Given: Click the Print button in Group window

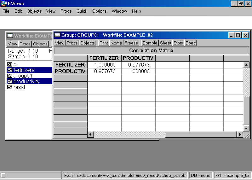Looking at the screenshot, I should [104, 43].
